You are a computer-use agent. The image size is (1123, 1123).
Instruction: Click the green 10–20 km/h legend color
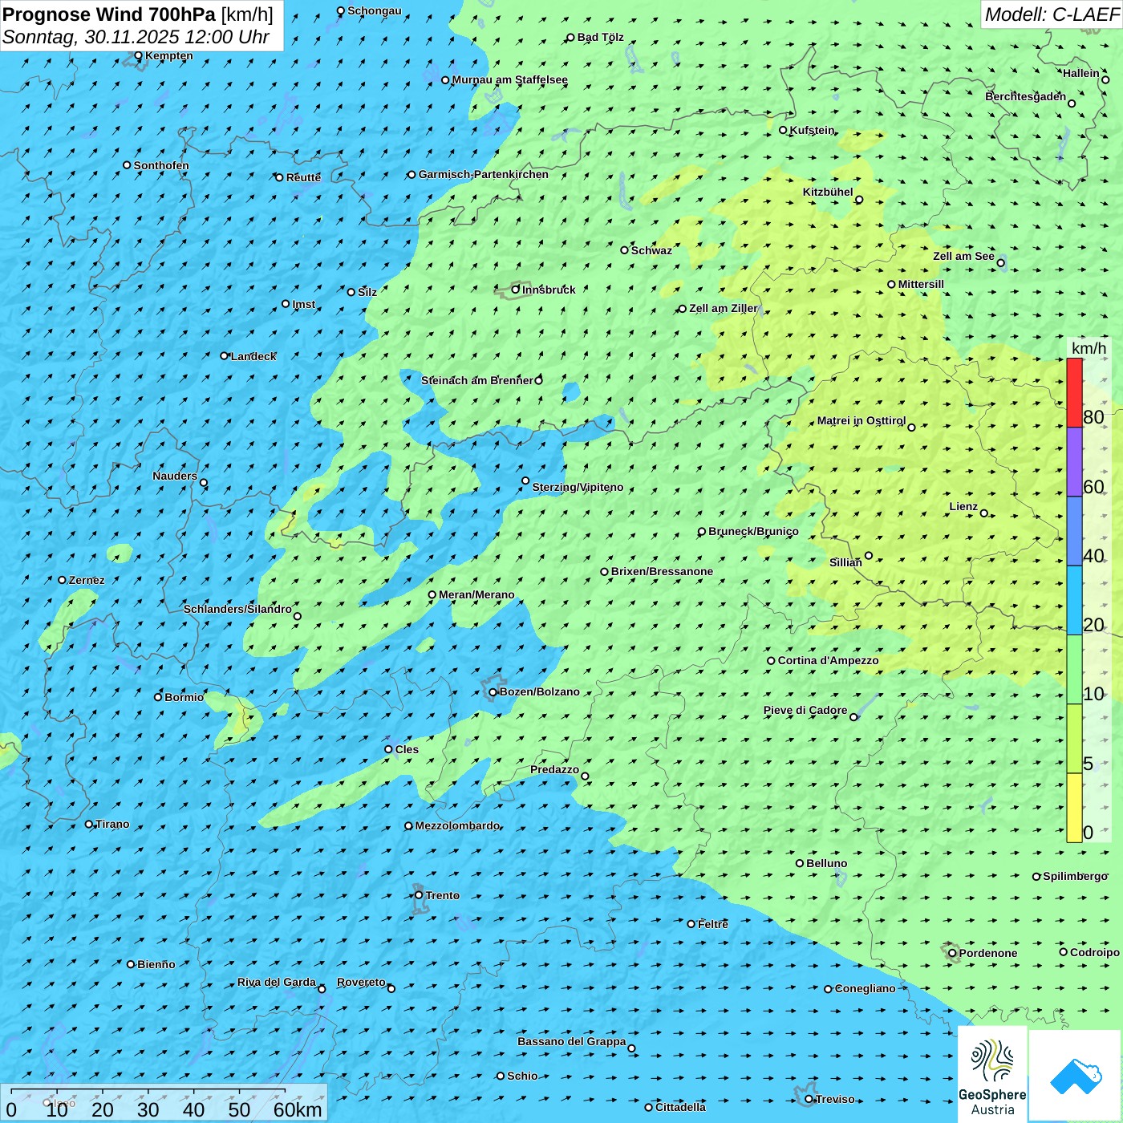pyautogui.click(x=1074, y=670)
